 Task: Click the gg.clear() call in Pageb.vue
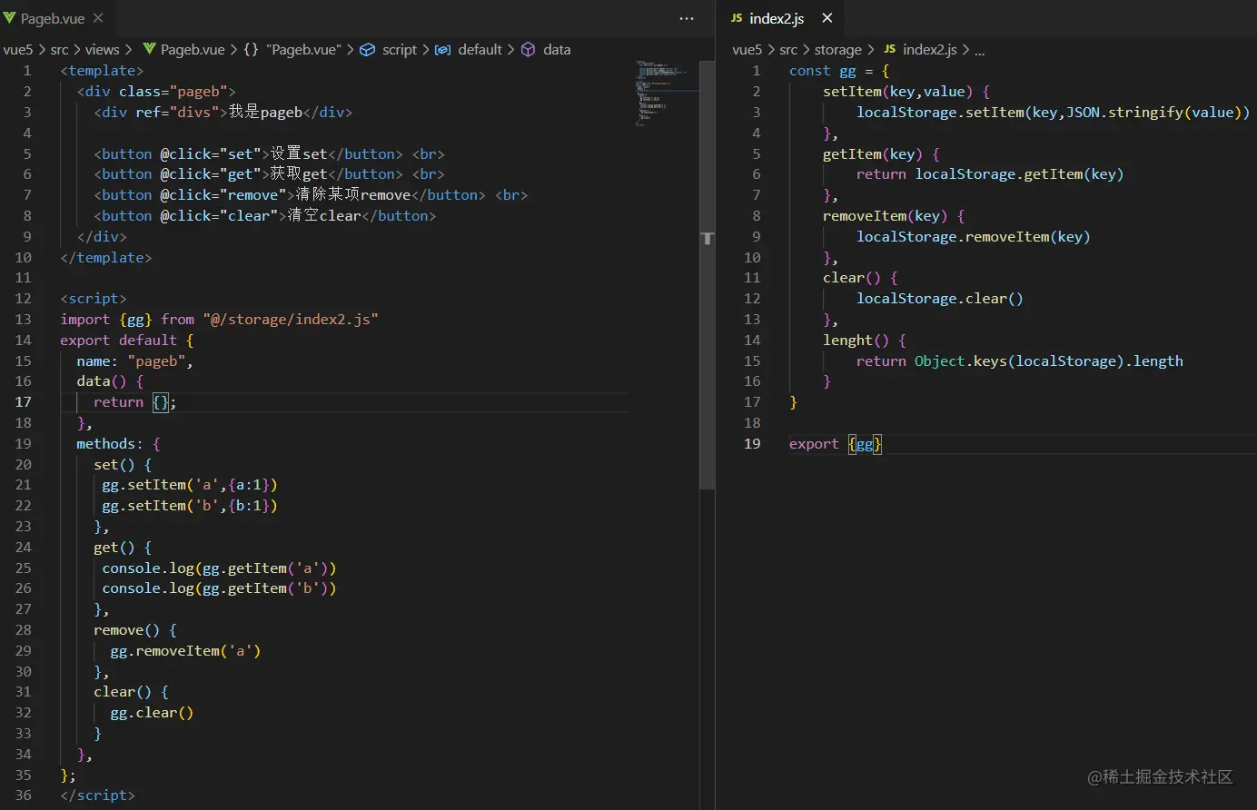click(152, 713)
